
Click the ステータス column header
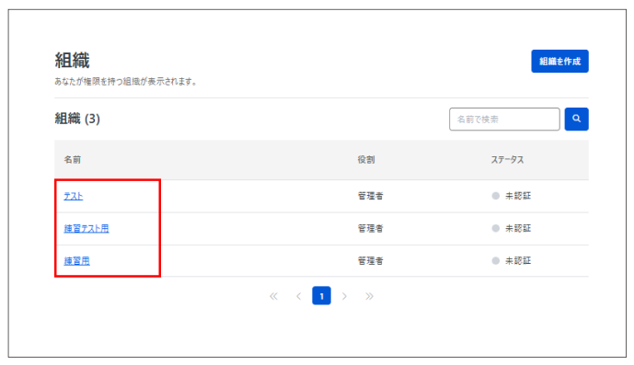point(507,160)
